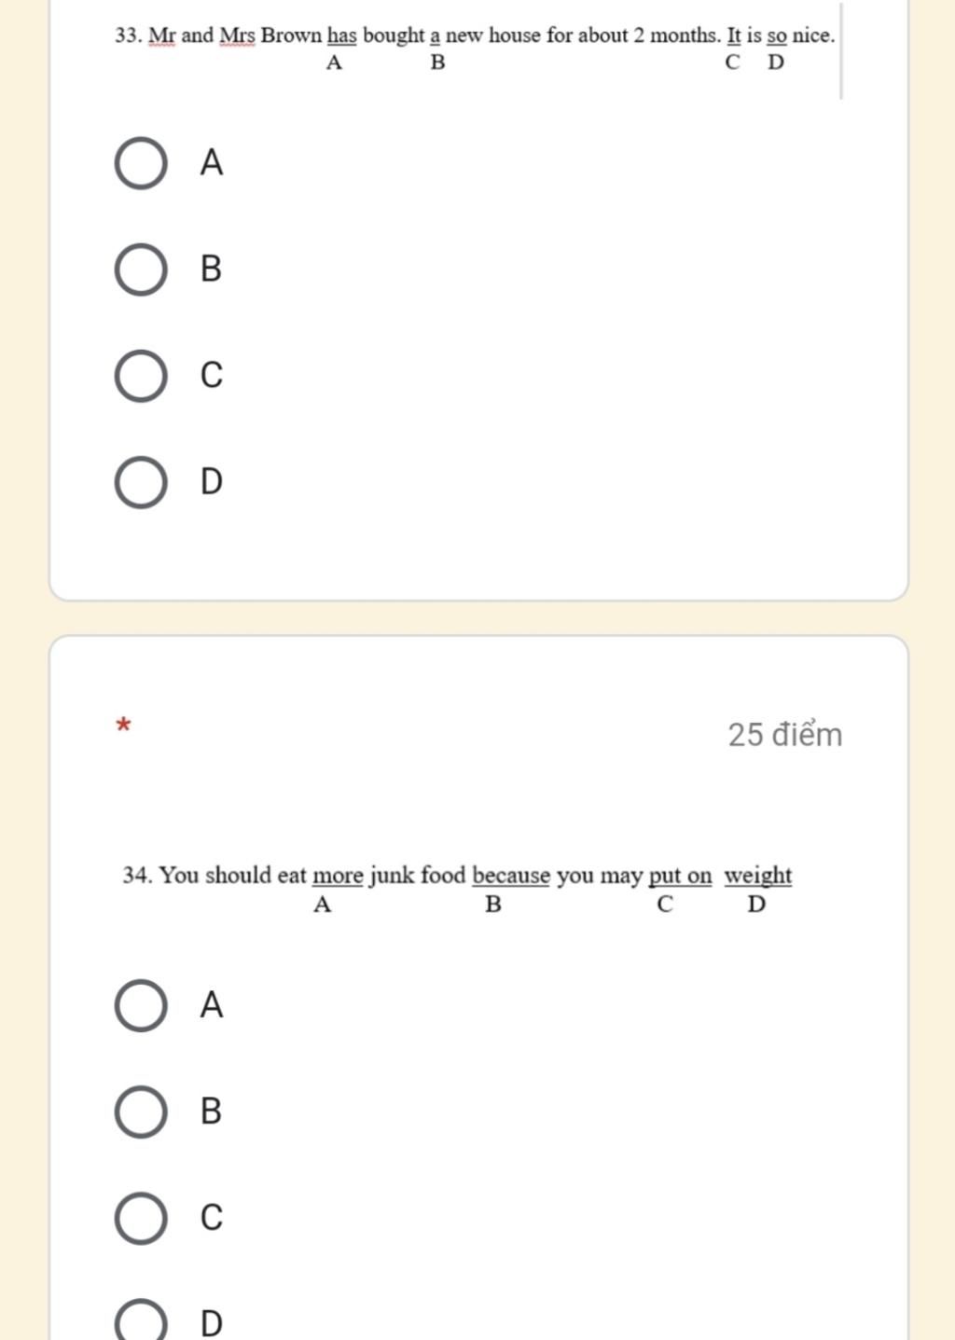Screen dimensions: 955x1340
Task: Choose radio circle B for question 34
Action: [141, 1112]
